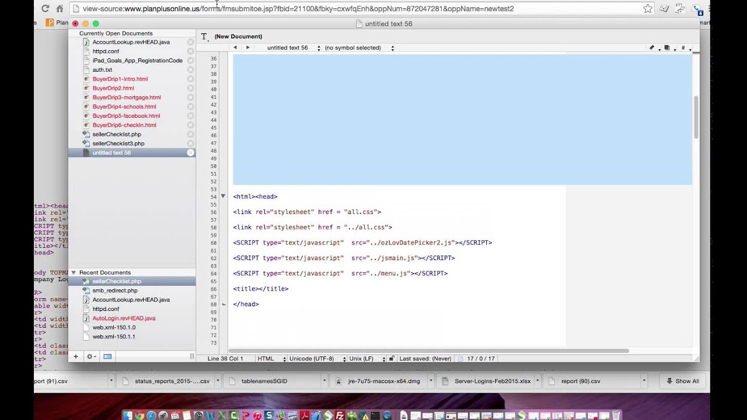Open the Text Options T icon menu
The height and width of the screenshot is (420, 747).
click(x=204, y=37)
